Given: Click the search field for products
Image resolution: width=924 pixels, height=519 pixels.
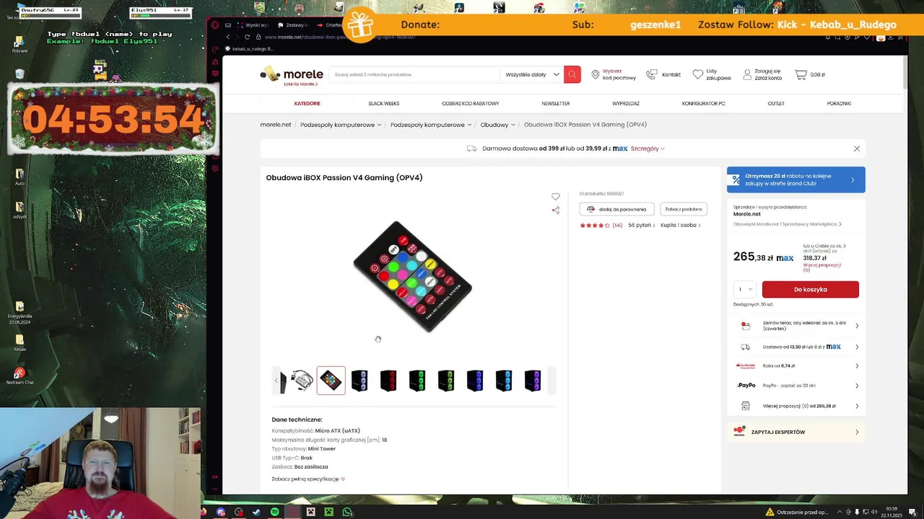Looking at the screenshot, I should click(414, 74).
